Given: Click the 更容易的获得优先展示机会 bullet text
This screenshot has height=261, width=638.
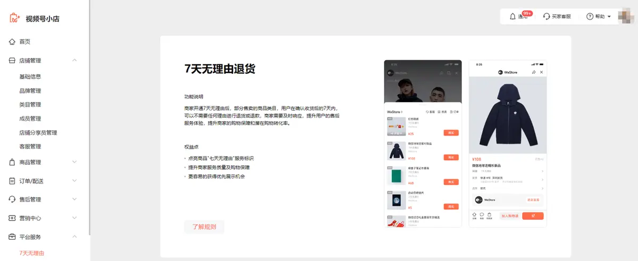Looking at the screenshot, I should (217, 176).
